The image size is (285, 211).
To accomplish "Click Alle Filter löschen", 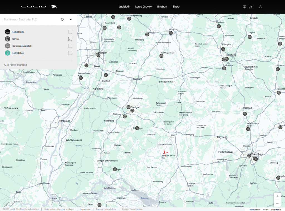I will coord(16,65).
